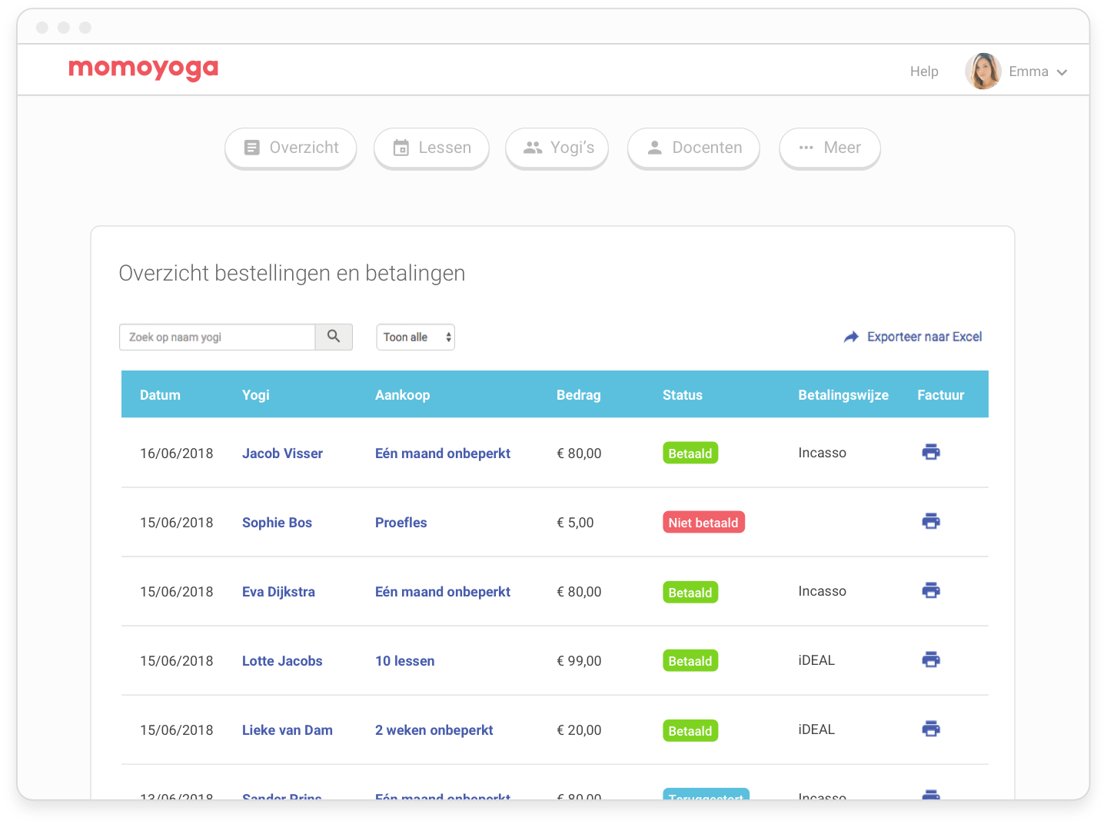Open the Help link

click(924, 71)
